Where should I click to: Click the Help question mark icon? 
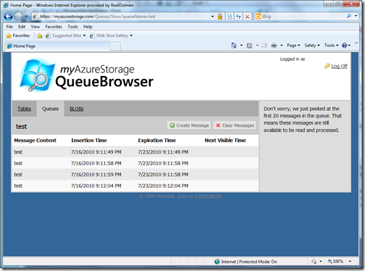[345, 45]
